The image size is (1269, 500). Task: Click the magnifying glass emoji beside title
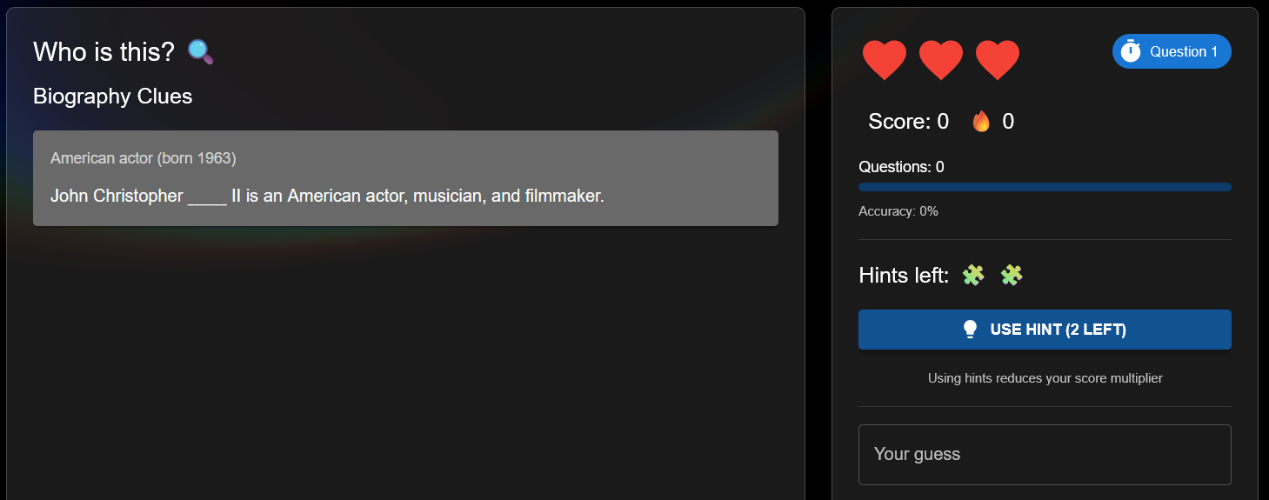(200, 52)
